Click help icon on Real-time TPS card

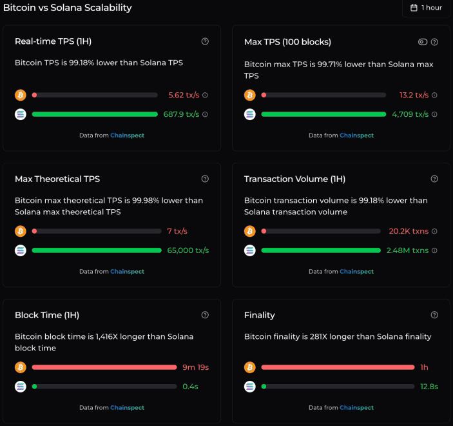coord(205,41)
